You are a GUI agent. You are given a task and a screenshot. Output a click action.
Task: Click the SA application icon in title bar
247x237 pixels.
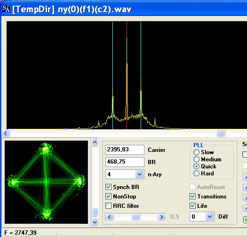pyautogui.click(x=6, y=8)
